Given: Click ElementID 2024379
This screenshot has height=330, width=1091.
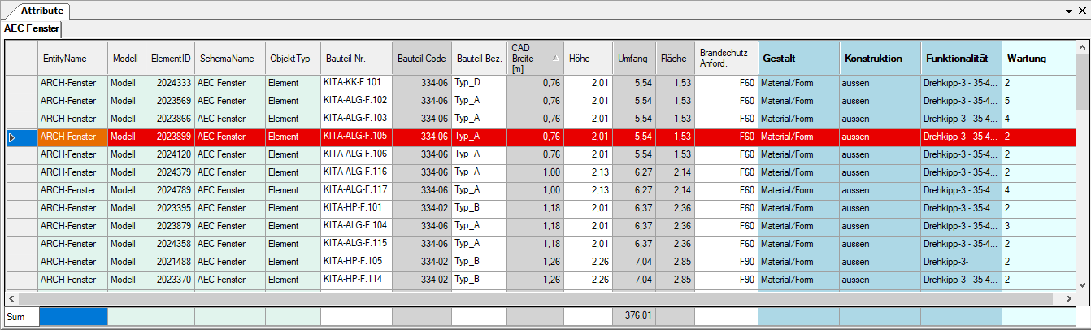Looking at the screenshot, I should 171,173.
